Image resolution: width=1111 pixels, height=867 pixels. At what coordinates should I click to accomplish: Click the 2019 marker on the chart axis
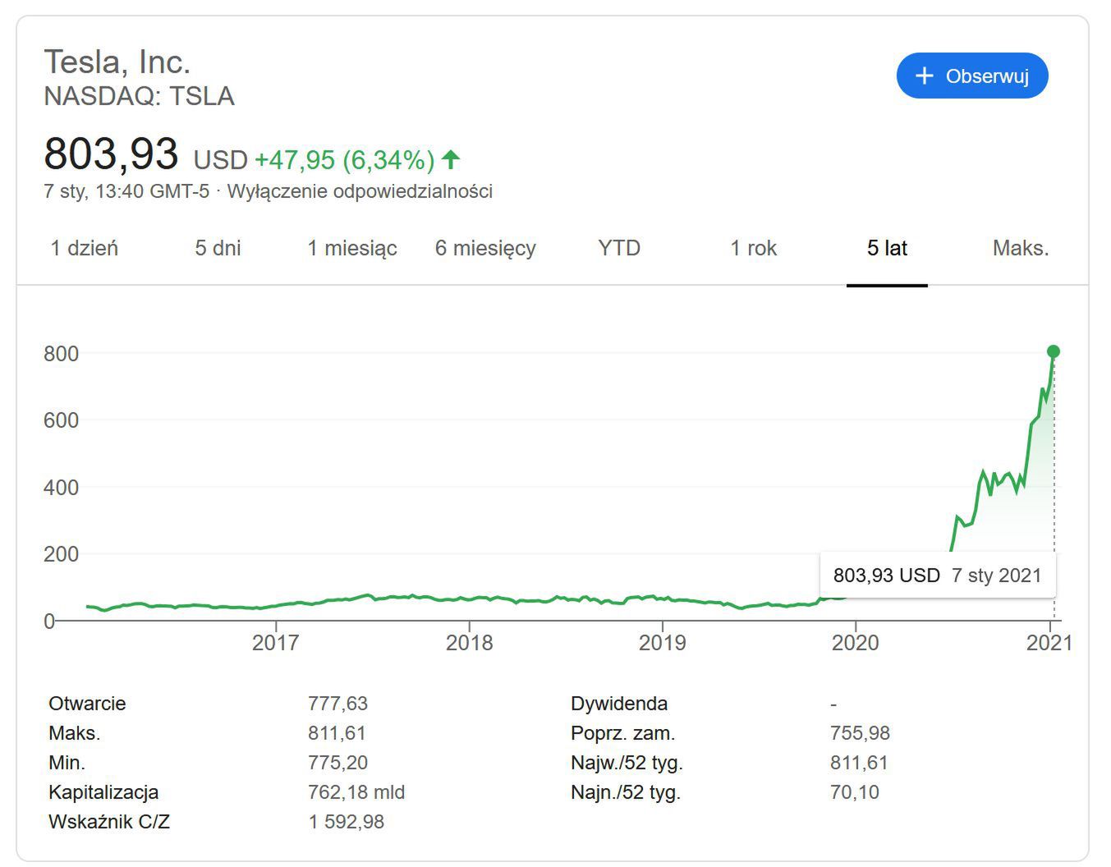coord(662,642)
